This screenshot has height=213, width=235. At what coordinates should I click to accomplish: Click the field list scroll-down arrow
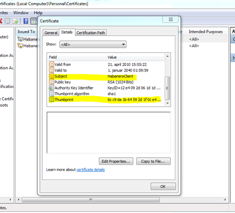click(167, 103)
